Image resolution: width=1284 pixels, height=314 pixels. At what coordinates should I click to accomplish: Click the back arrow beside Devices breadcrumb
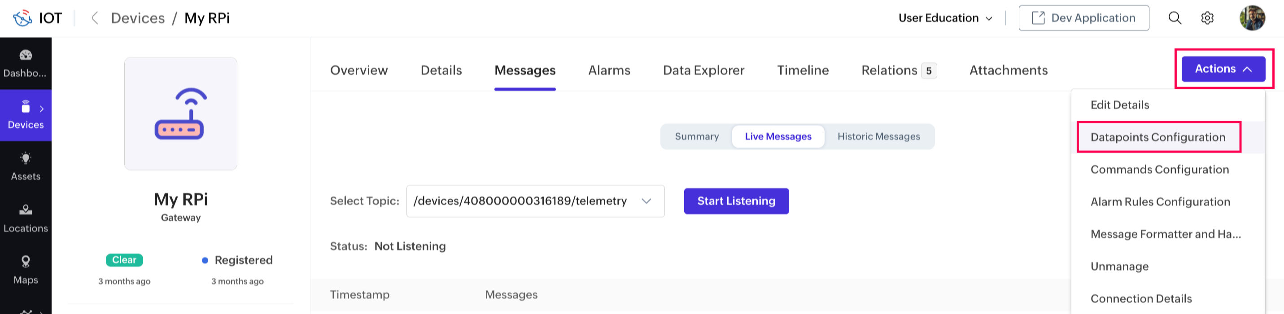pyautogui.click(x=95, y=18)
